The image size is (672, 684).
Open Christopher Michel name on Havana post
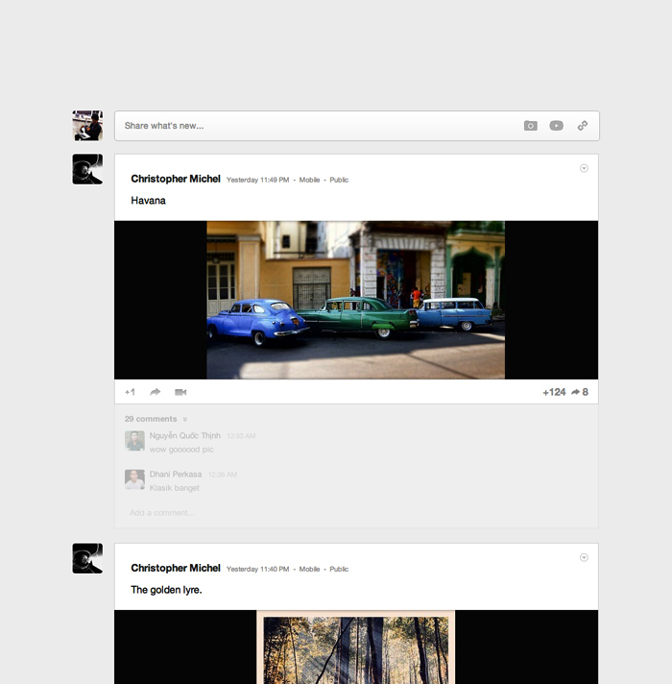[176, 179]
